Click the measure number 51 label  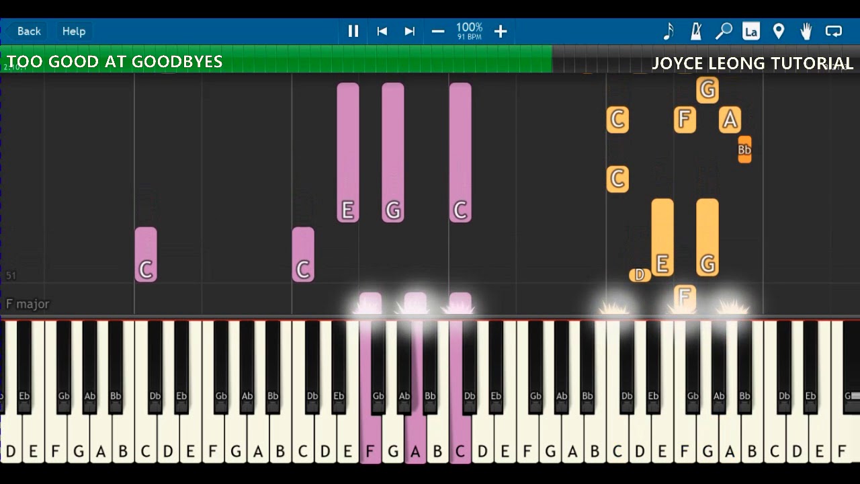click(x=11, y=276)
